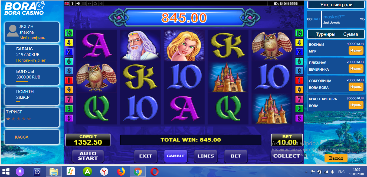The height and width of the screenshot is (177, 367).
Task: Mute the game sound speaker icon
Action: click(78, 4)
